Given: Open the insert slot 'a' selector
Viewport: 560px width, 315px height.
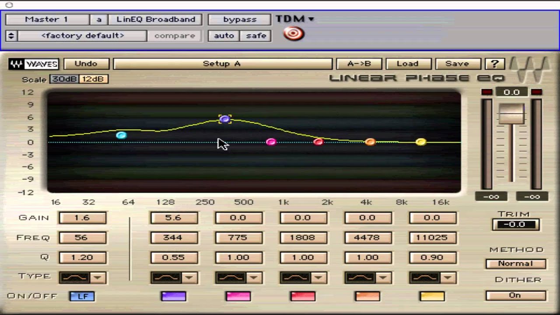Looking at the screenshot, I should coord(99,20).
